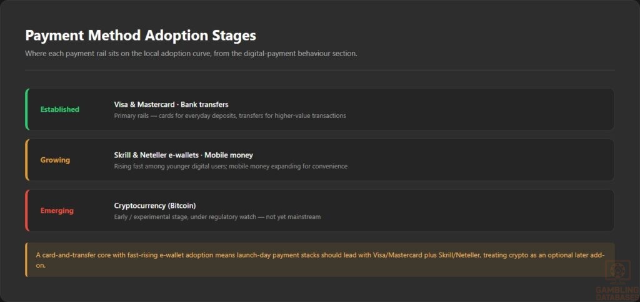This screenshot has width=640, height=302.
Task: Select the 'Primary rails' description line
Action: click(x=230, y=116)
